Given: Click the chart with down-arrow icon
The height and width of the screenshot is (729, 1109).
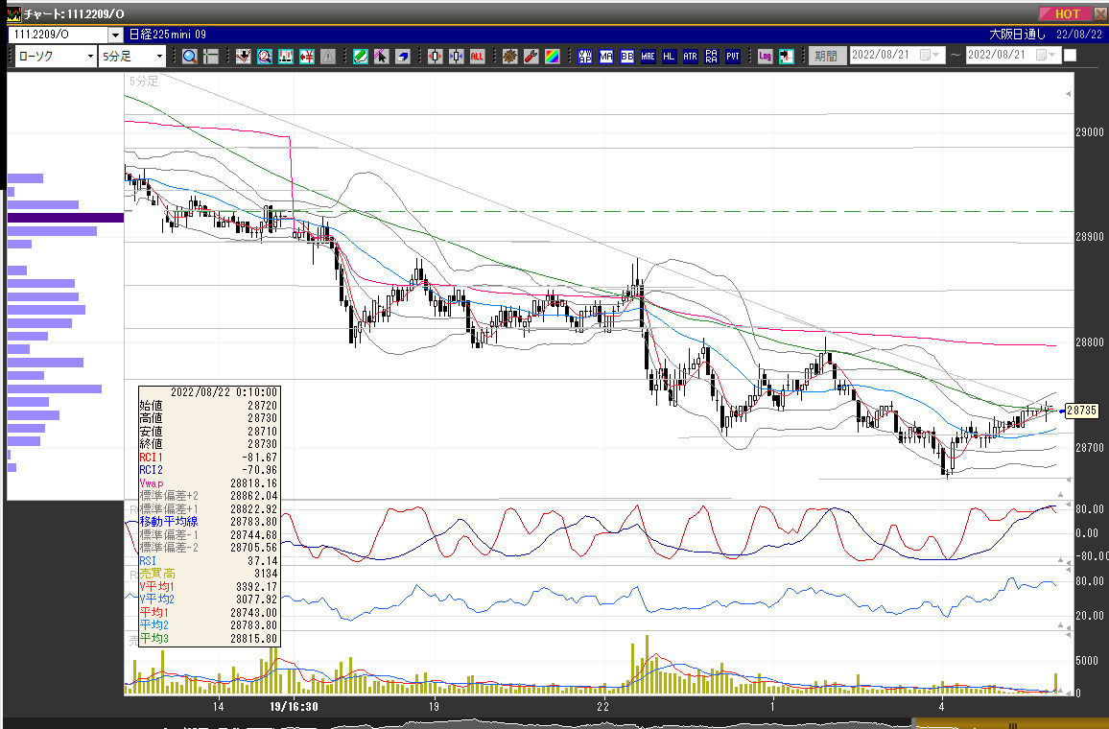Looking at the screenshot, I should (x=244, y=57).
